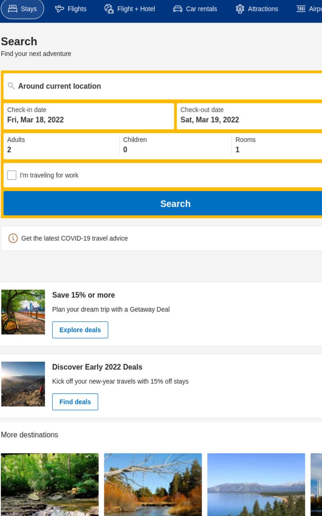322x516 pixels.
Task: Click the Explore deals button
Action: click(80, 330)
